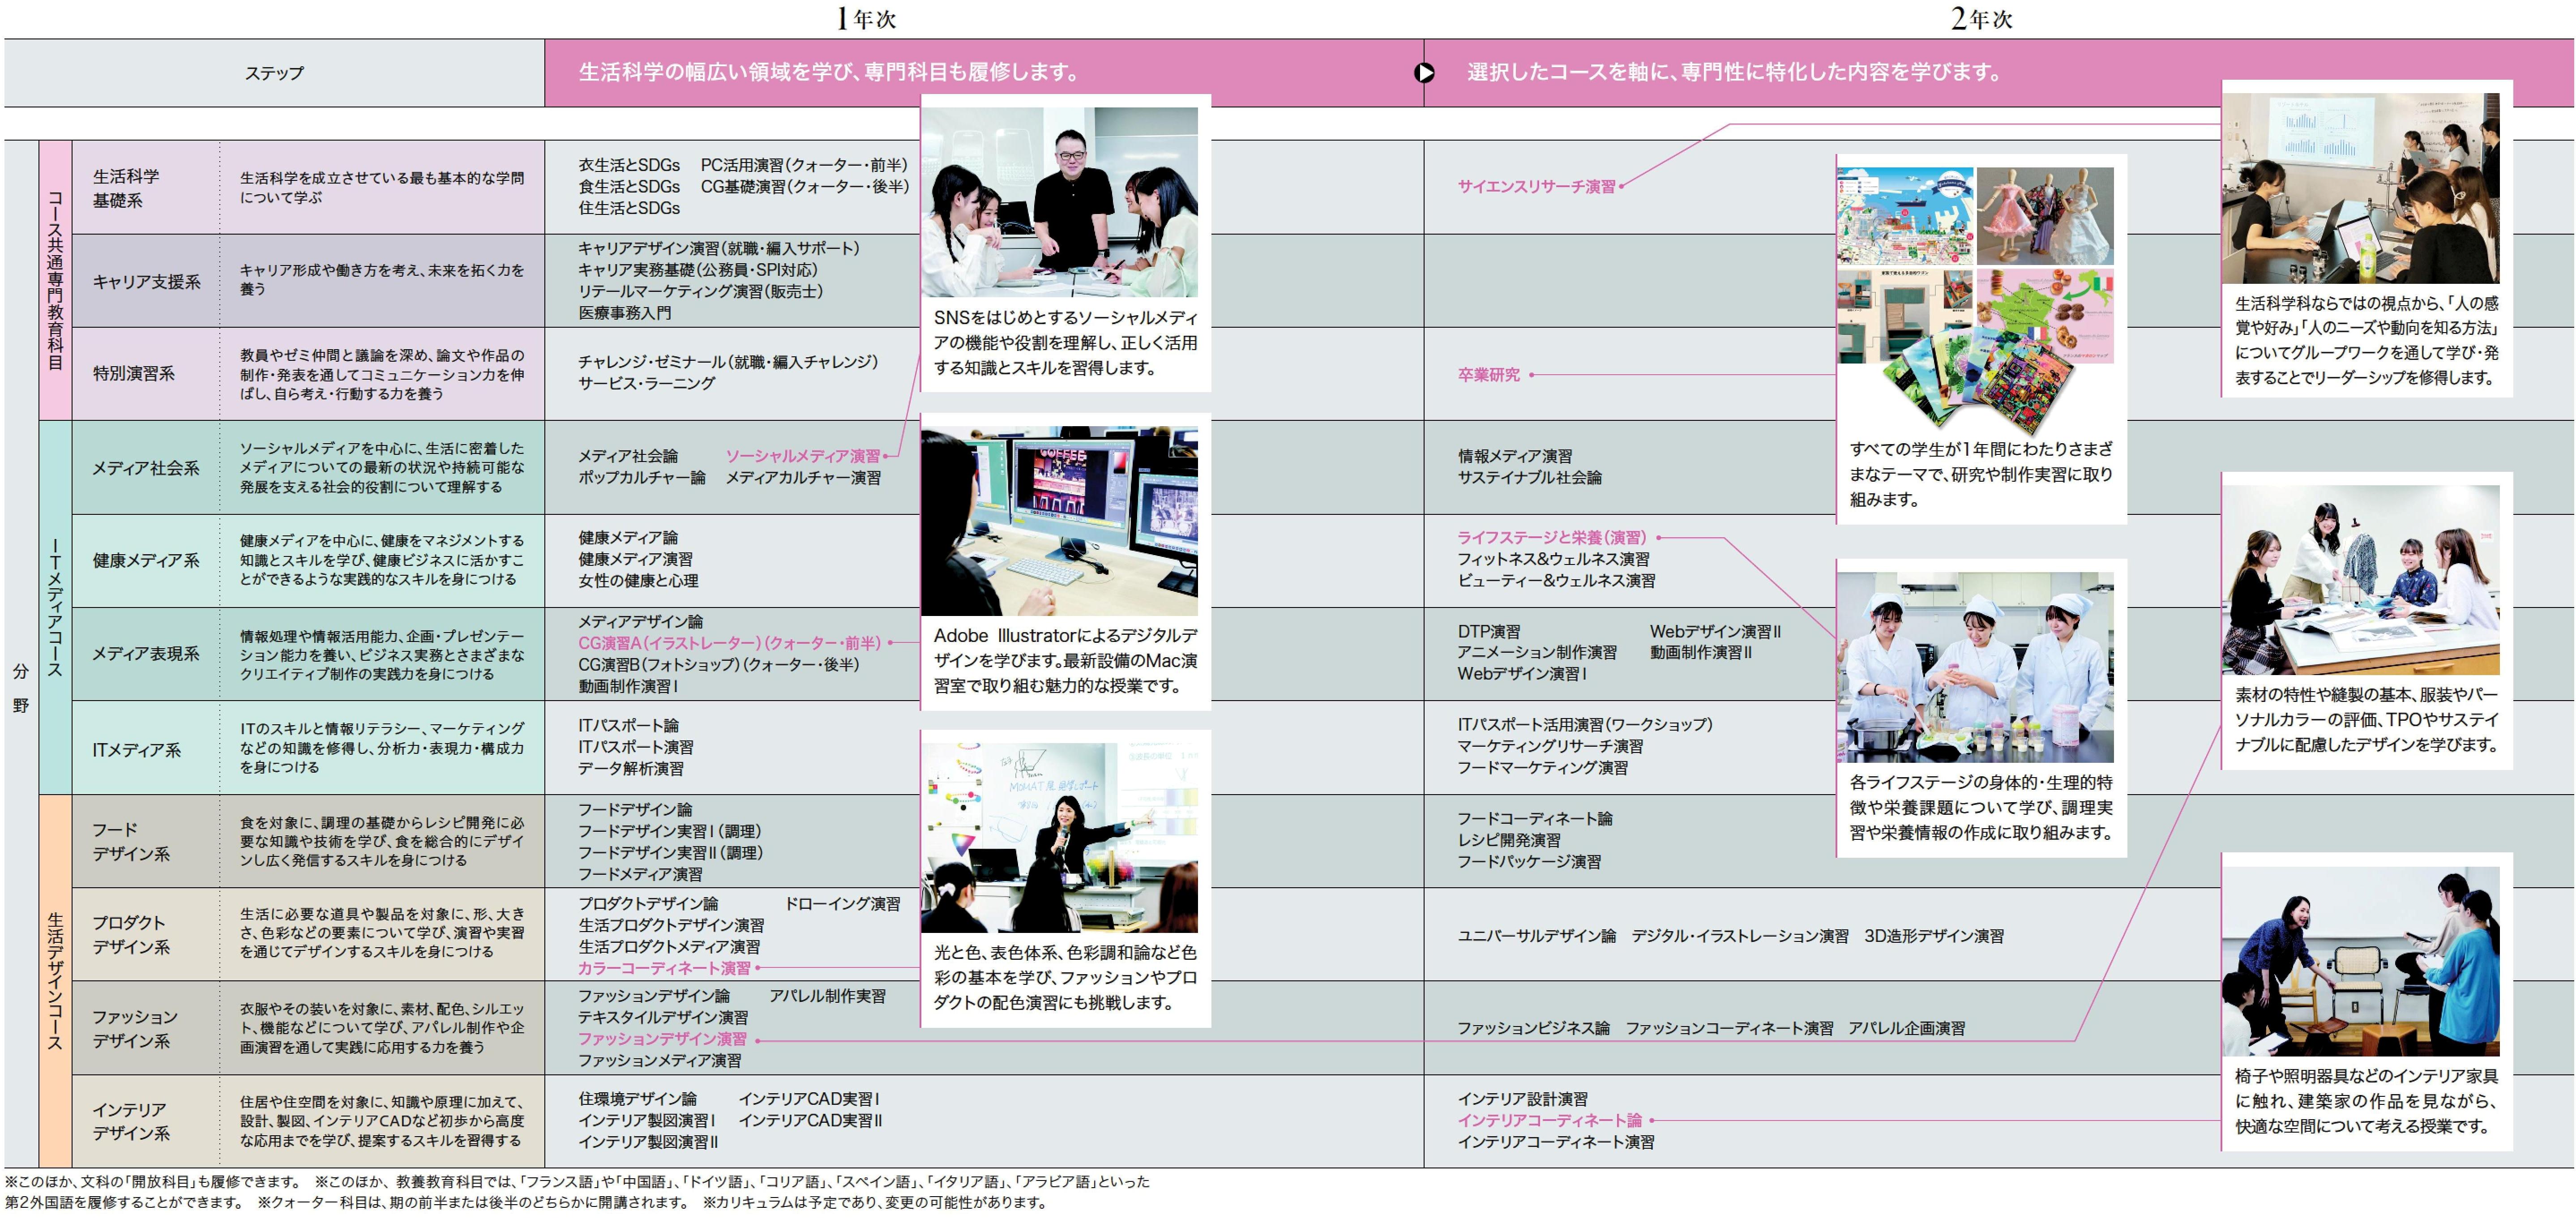
Task: Click the 'メディア社会系' row label
Action: coord(146,468)
